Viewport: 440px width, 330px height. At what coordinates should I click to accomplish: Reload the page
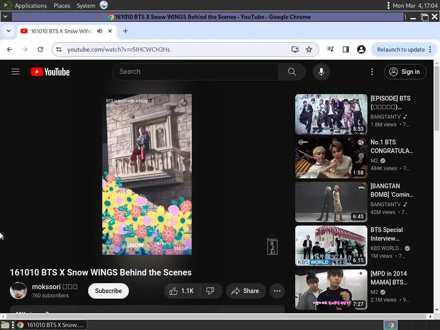coord(40,49)
